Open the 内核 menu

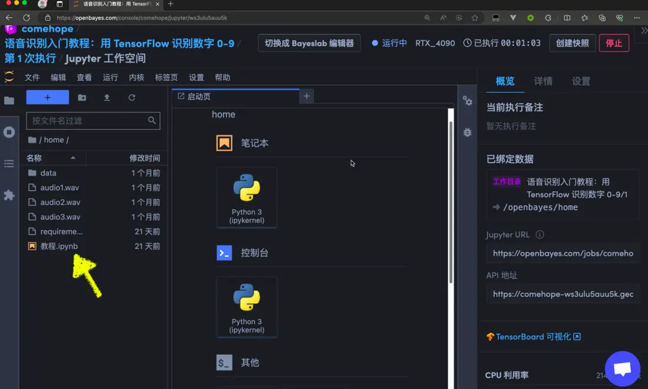coord(136,77)
